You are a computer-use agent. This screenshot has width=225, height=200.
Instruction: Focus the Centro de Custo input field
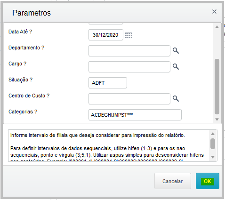pyautogui.click(x=129, y=99)
